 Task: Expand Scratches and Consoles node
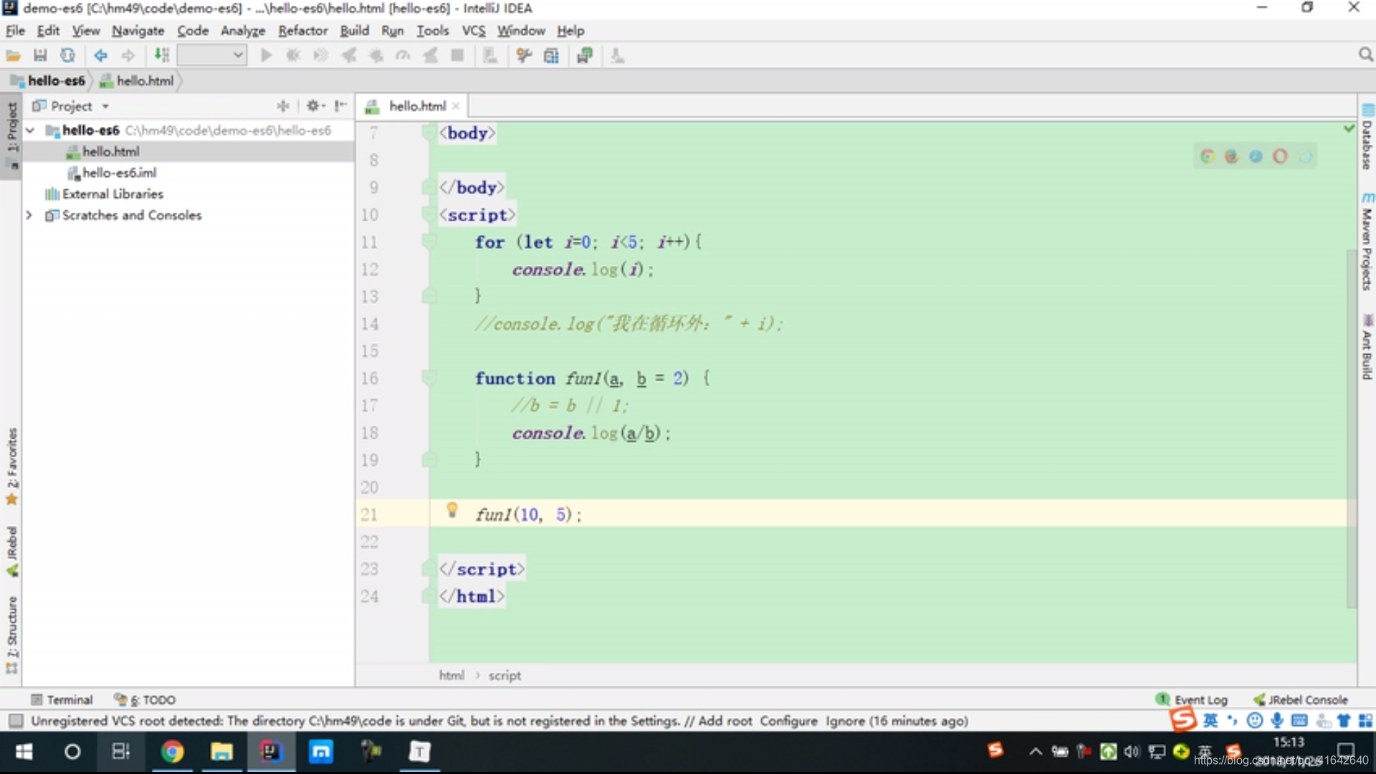pos(29,215)
